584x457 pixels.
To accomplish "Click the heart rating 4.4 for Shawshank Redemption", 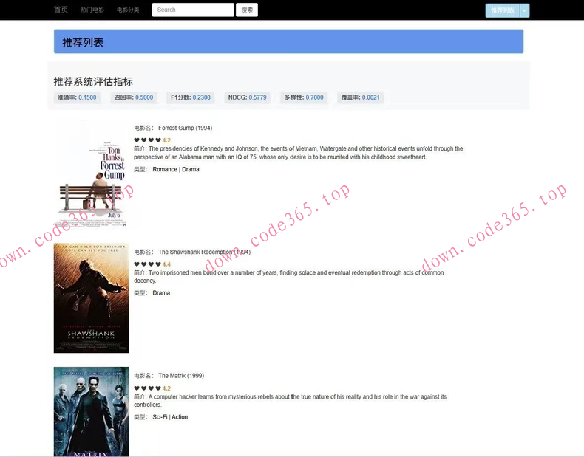I will pos(152,264).
